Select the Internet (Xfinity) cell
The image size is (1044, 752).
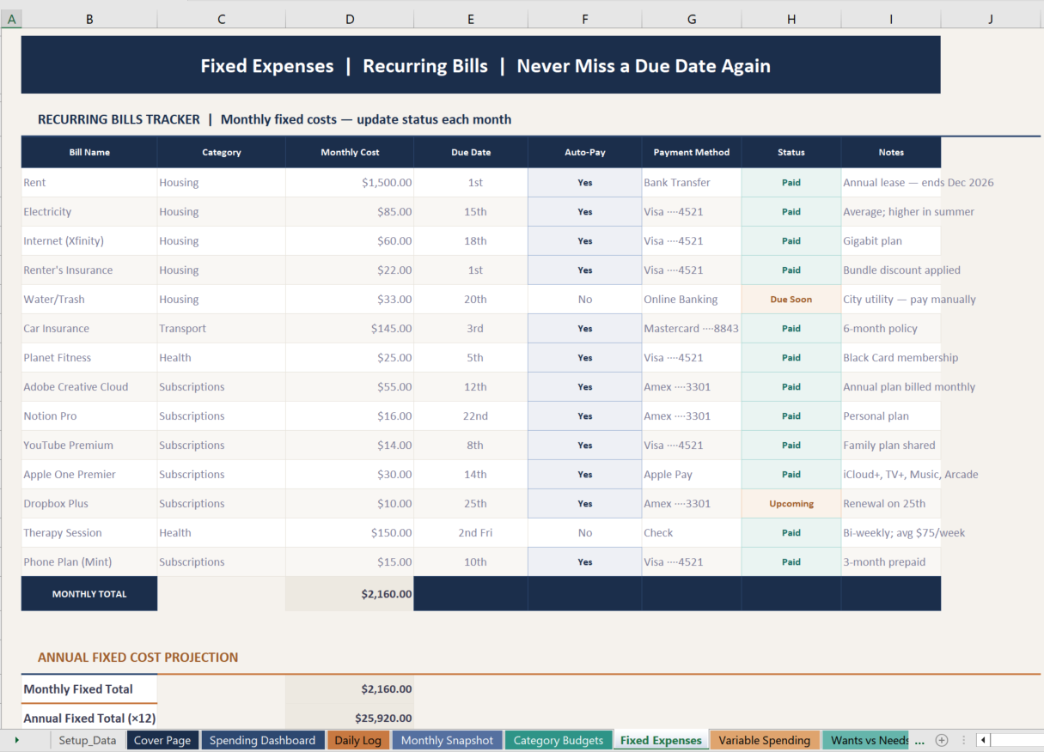click(89, 241)
